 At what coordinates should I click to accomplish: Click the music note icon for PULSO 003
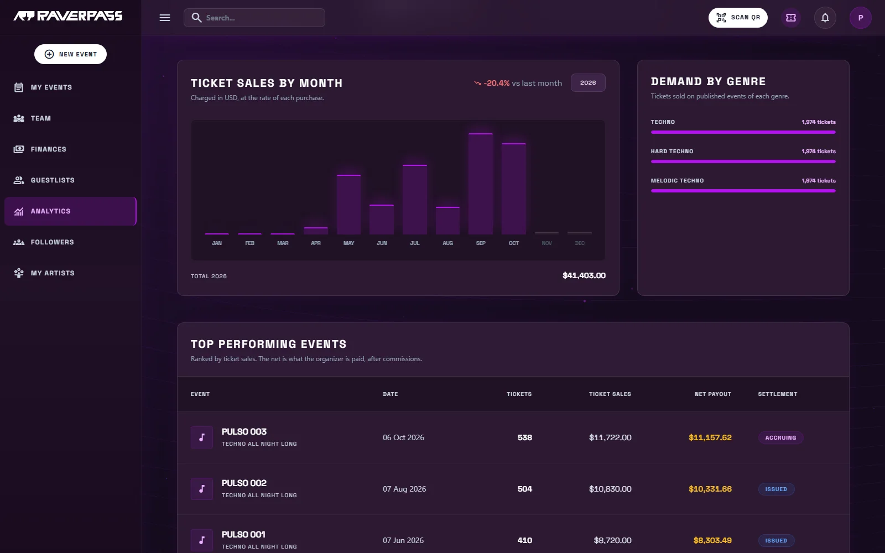(202, 437)
